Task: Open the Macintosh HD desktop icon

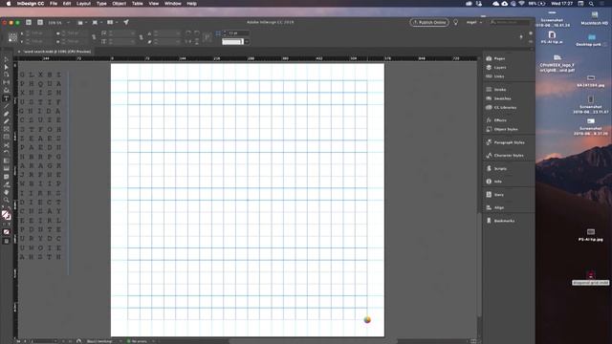Action: (x=594, y=18)
